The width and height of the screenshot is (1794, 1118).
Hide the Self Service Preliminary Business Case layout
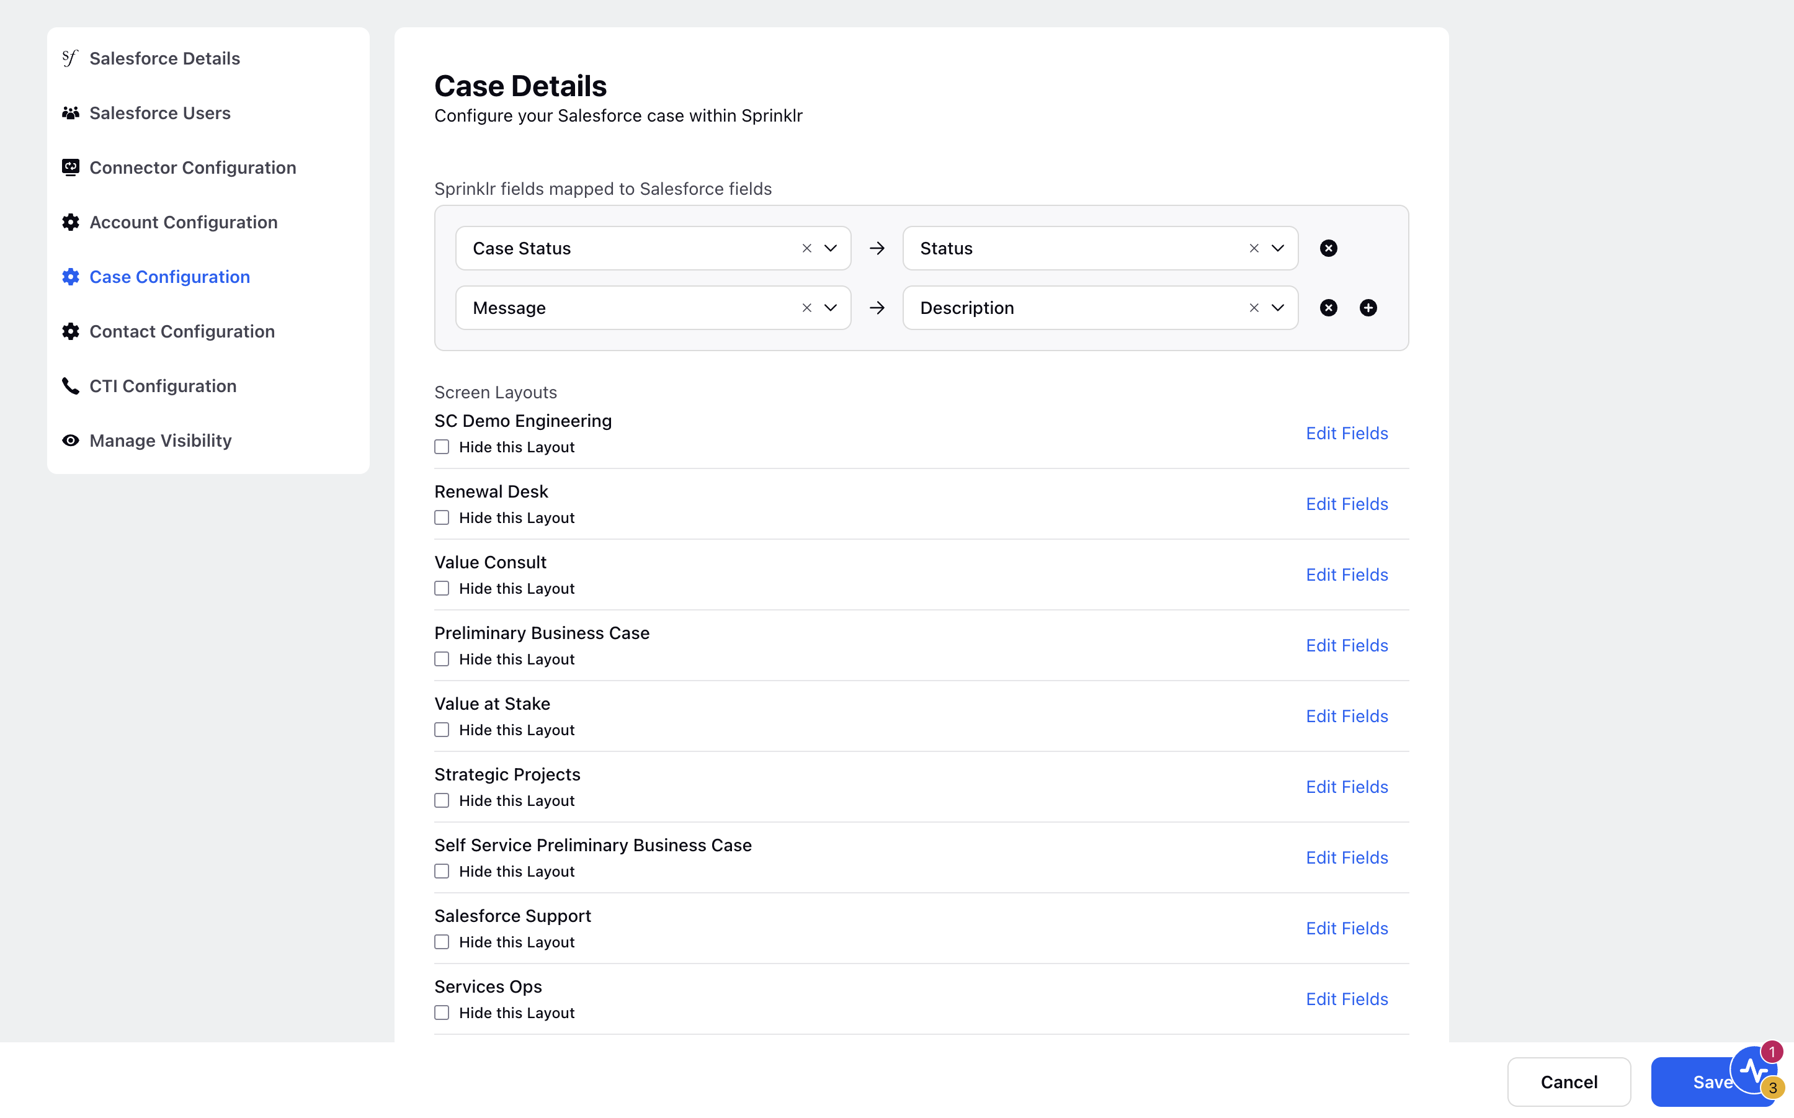[x=441, y=871]
